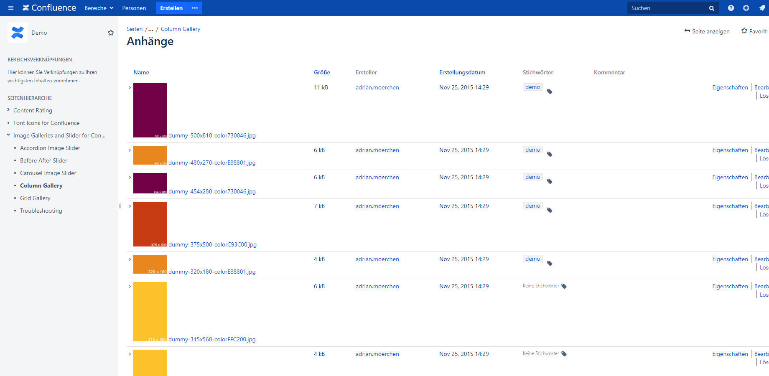Click the tag icon next to Keine Stichwörter for dummy-315x560

[x=564, y=286]
